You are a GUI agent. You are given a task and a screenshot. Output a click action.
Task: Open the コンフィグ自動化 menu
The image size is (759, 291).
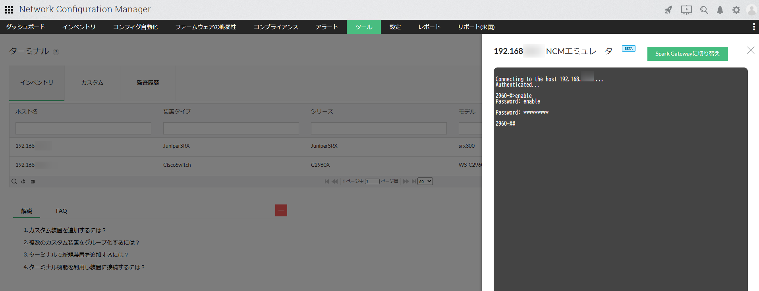tap(135, 27)
